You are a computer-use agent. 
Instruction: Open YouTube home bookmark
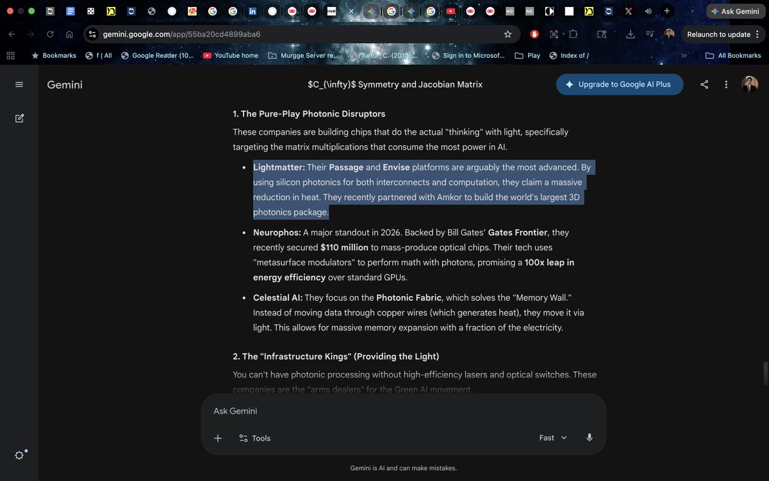coord(231,56)
